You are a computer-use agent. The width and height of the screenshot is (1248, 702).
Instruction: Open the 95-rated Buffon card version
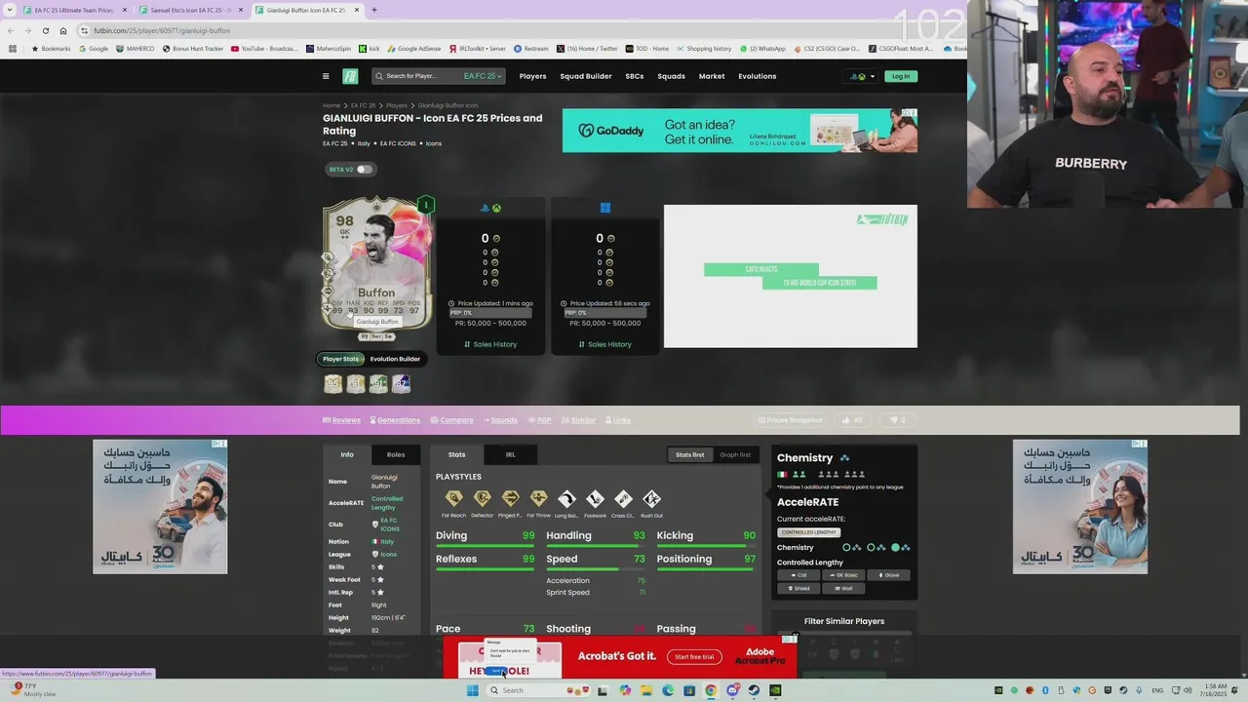click(x=333, y=384)
